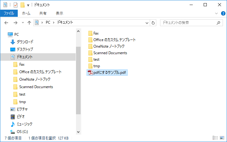Screen dimensions: 227x142
Task: Expand the chevron before PC in address bar
Action: tap(42, 23)
